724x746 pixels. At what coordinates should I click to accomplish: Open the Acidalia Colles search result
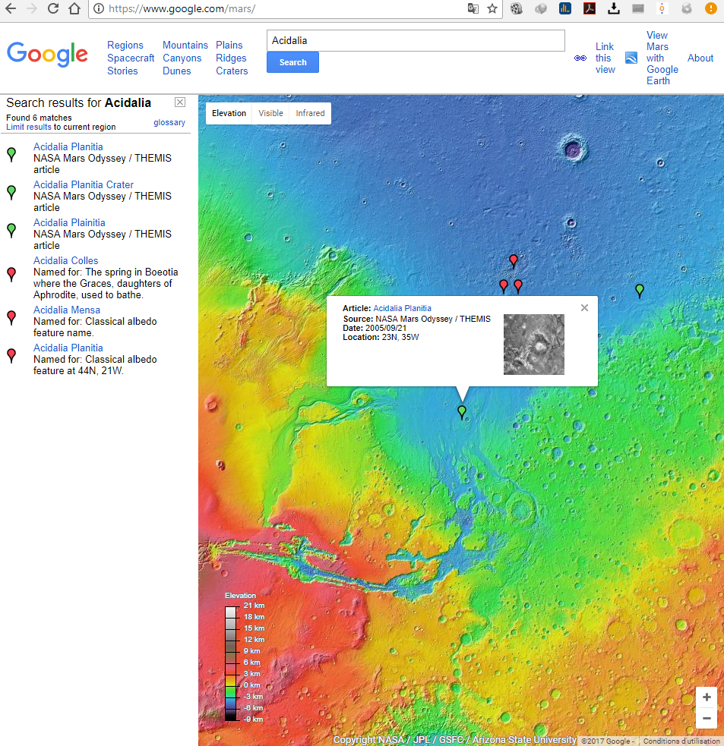pos(66,260)
